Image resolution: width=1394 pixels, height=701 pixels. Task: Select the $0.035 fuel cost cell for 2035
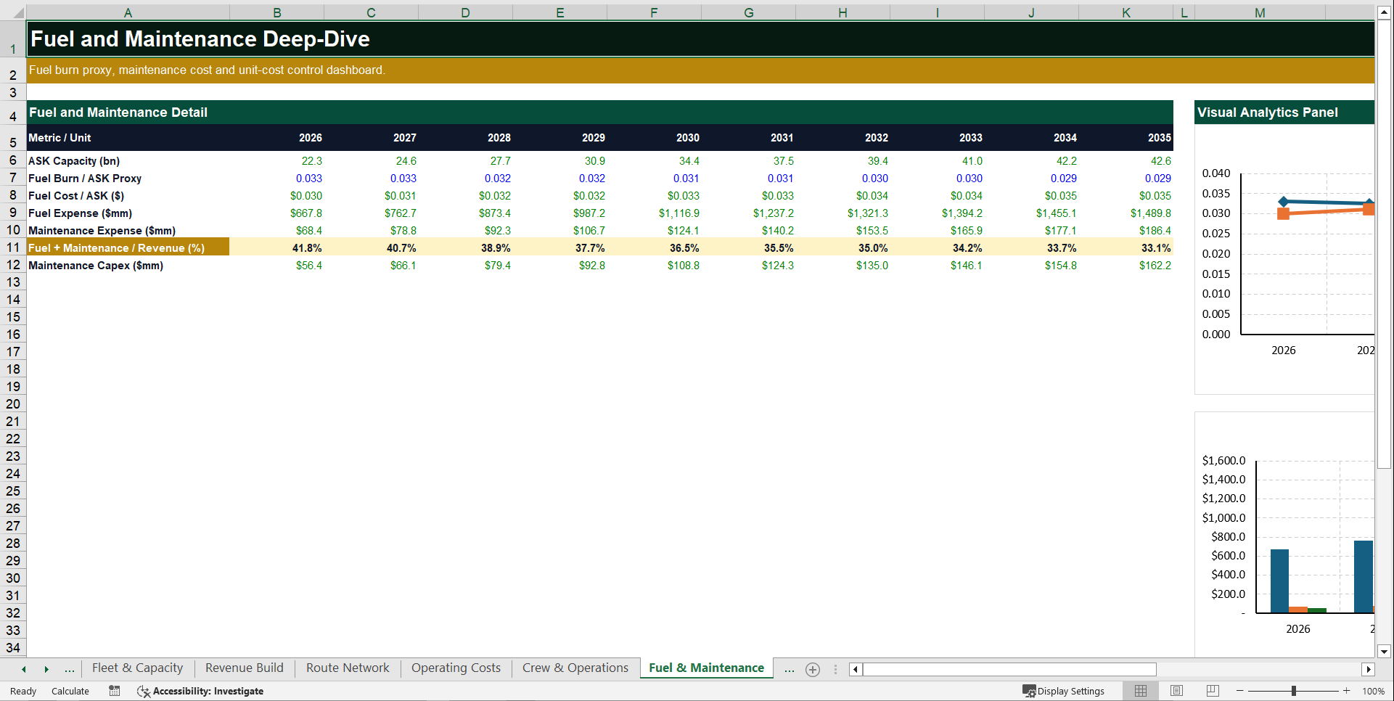[1126, 196]
